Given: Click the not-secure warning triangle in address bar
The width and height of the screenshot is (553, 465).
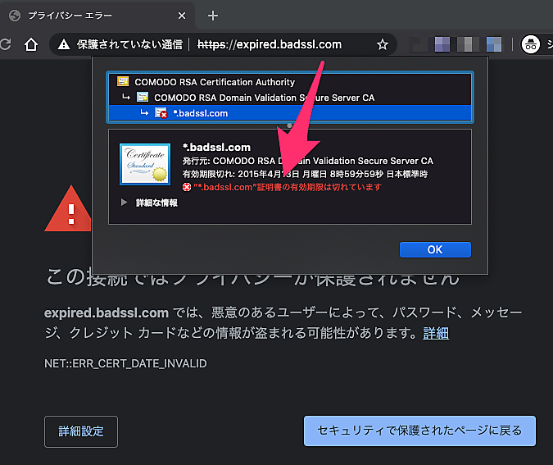Looking at the screenshot, I should [64, 44].
